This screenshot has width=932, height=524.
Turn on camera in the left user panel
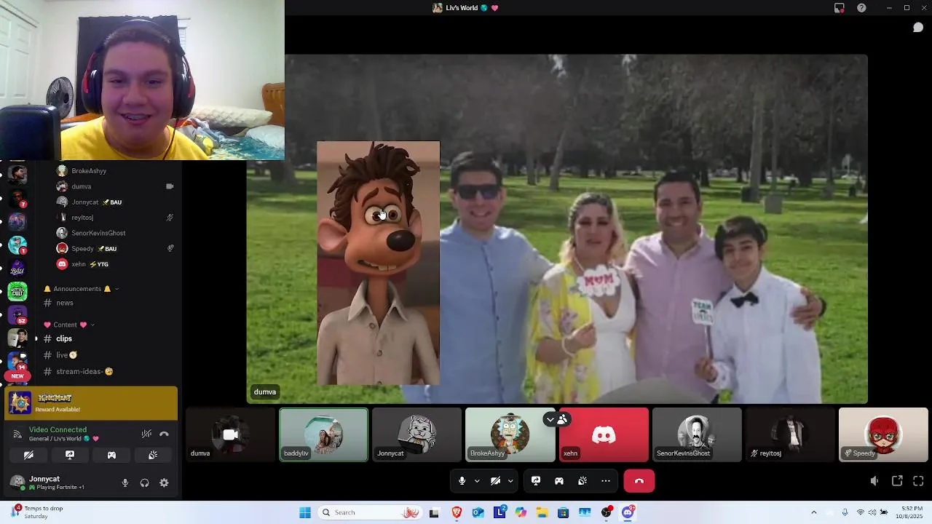[28, 455]
